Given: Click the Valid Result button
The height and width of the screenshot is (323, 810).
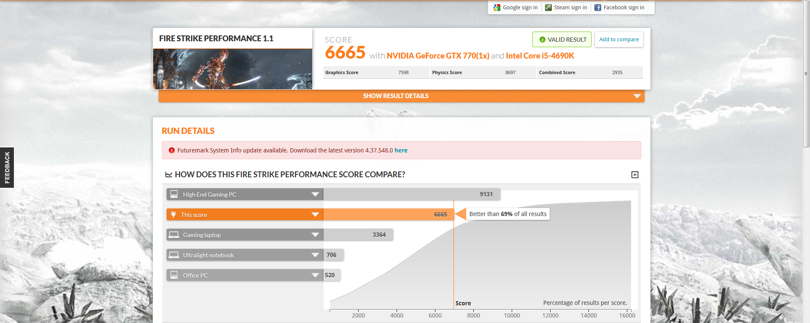Looking at the screenshot, I should click(x=562, y=40).
